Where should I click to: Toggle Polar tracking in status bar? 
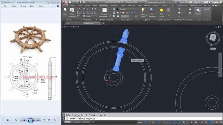(x=159, y=122)
